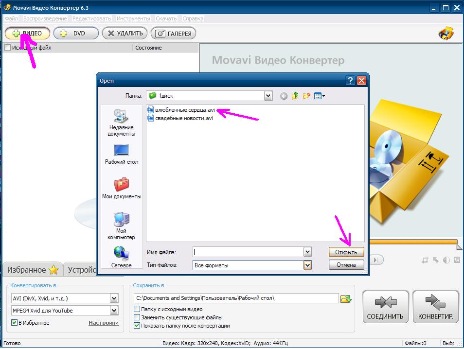Viewport: 464px width, 349px height.
Task: Open Мои документы in places bar
Action: [121, 188]
